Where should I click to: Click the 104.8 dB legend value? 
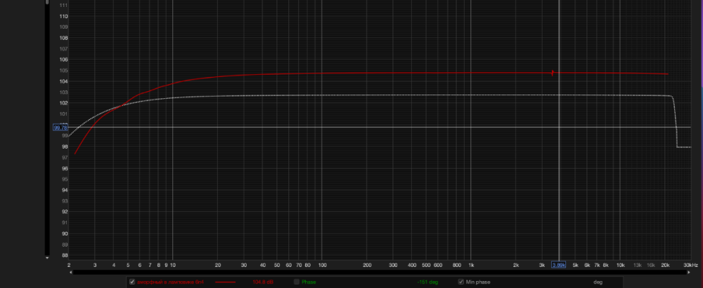coord(262,282)
